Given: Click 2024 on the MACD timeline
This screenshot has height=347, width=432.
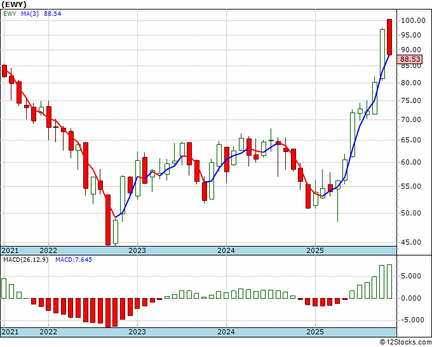Looking at the screenshot, I should click(x=226, y=332).
